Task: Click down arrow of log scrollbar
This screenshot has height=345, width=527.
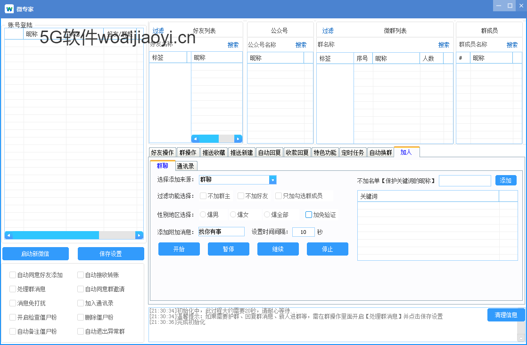Action: coord(521,338)
